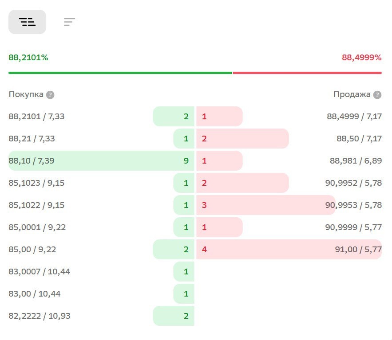Select buy order 88,10 / 7,39

[x=32, y=161]
